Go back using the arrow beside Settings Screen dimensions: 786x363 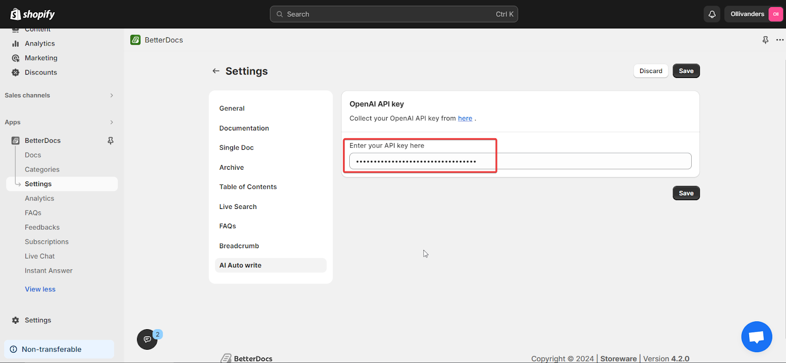click(x=216, y=71)
